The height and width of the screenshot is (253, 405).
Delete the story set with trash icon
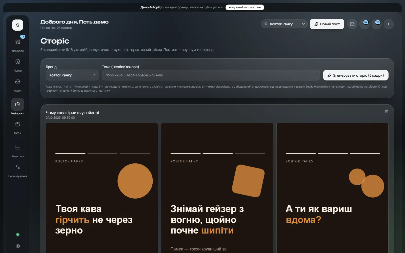click(x=387, y=112)
